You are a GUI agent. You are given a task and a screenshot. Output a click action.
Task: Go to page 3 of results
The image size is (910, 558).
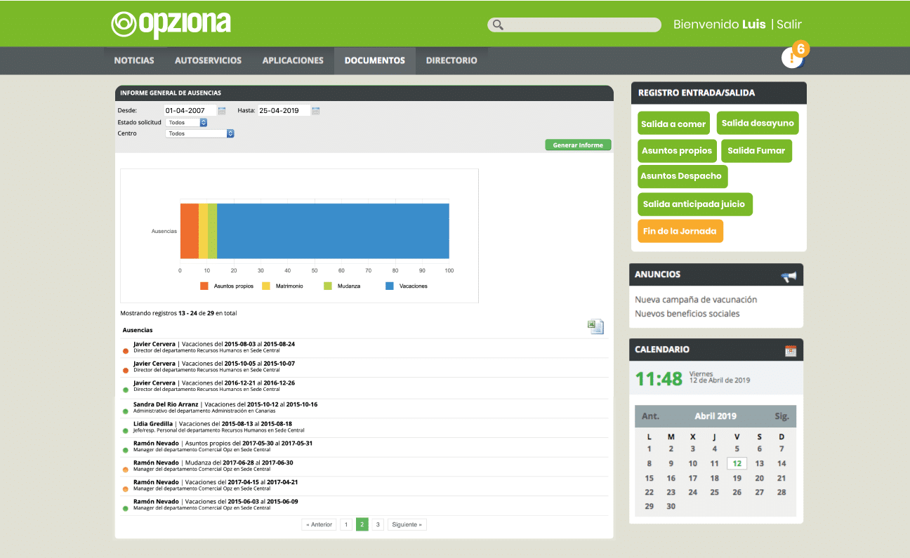(378, 524)
